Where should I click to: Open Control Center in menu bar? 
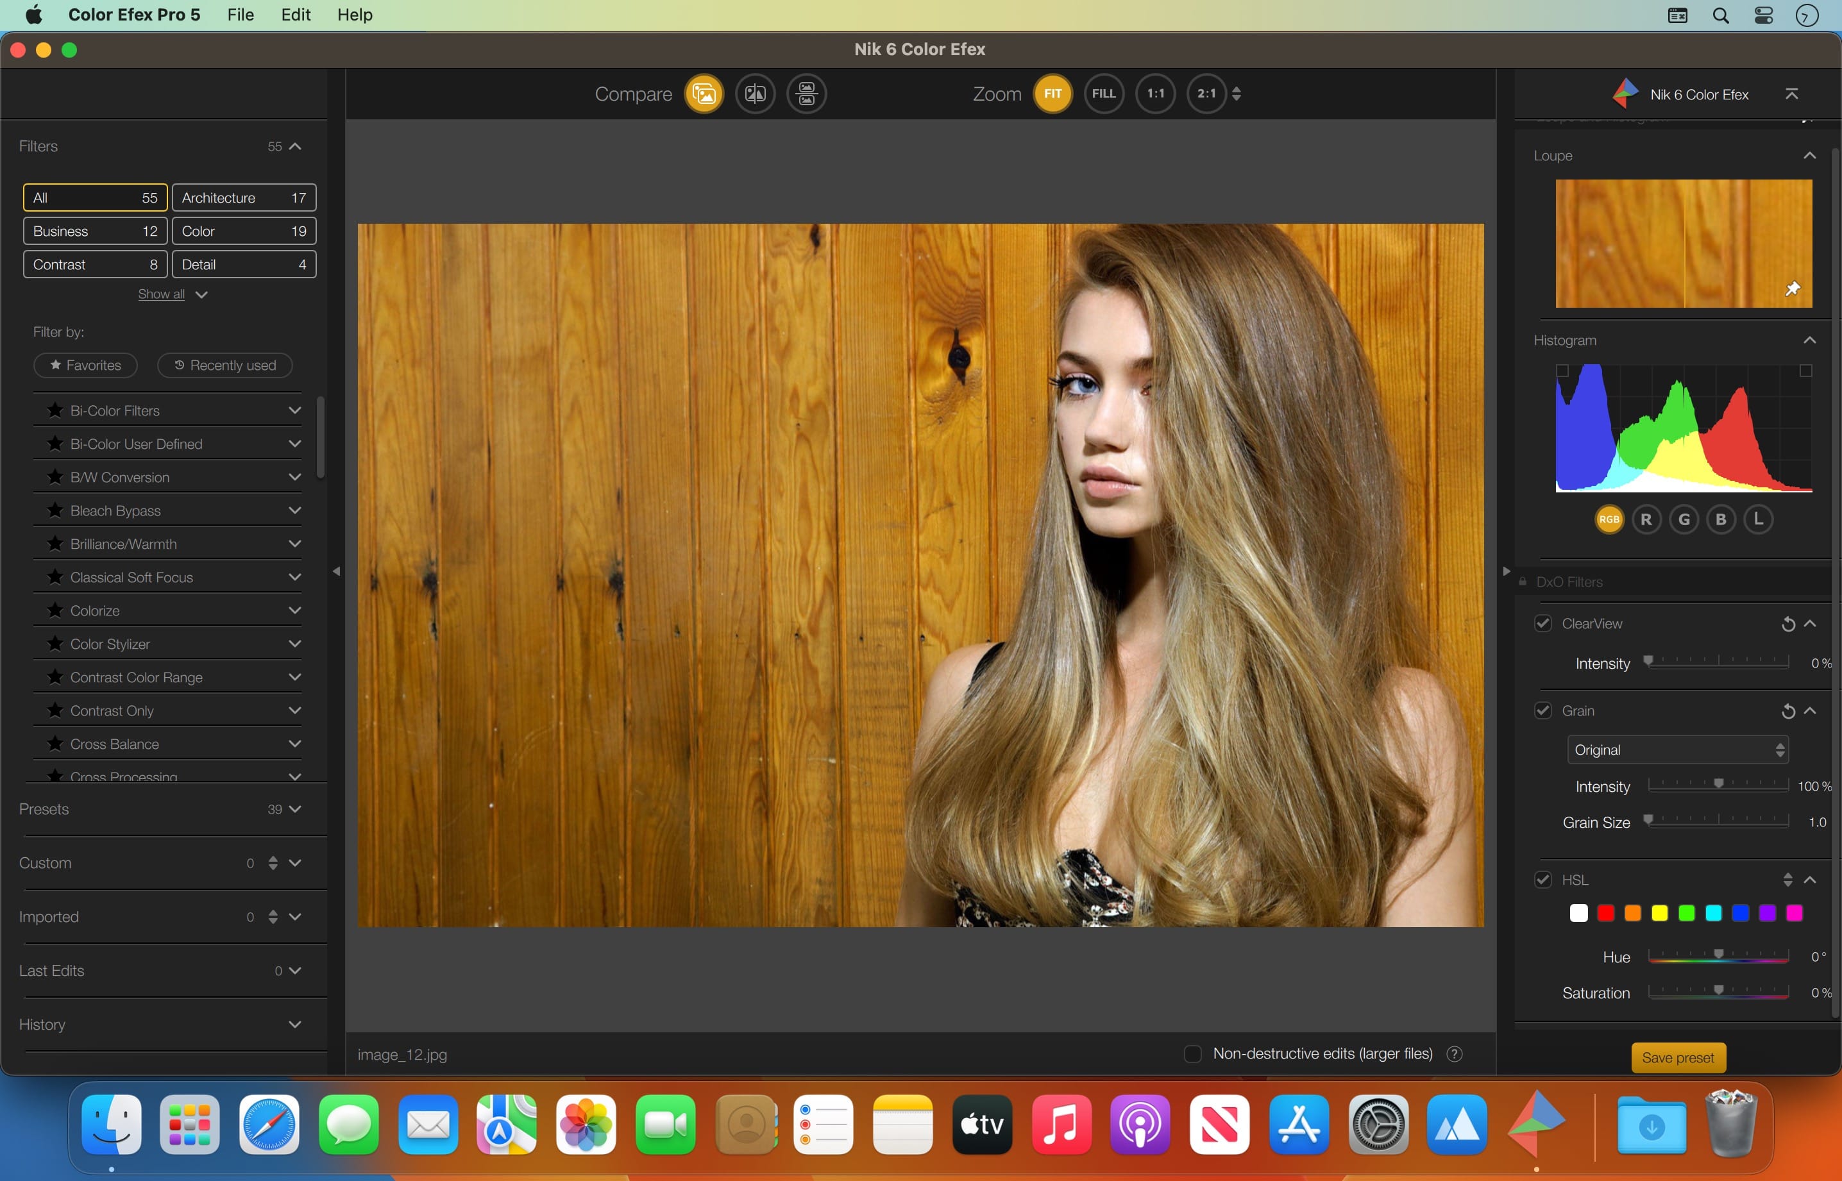(x=1764, y=15)
